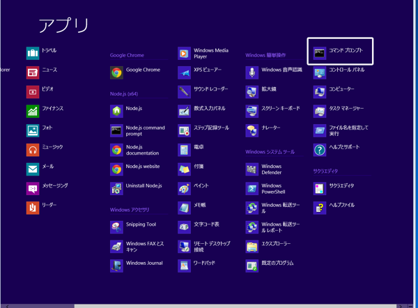Image resolution: width=418 pixels, height=308 pixels.
Task: Launch the ニュース news app icon
Action: click(33, 72)
